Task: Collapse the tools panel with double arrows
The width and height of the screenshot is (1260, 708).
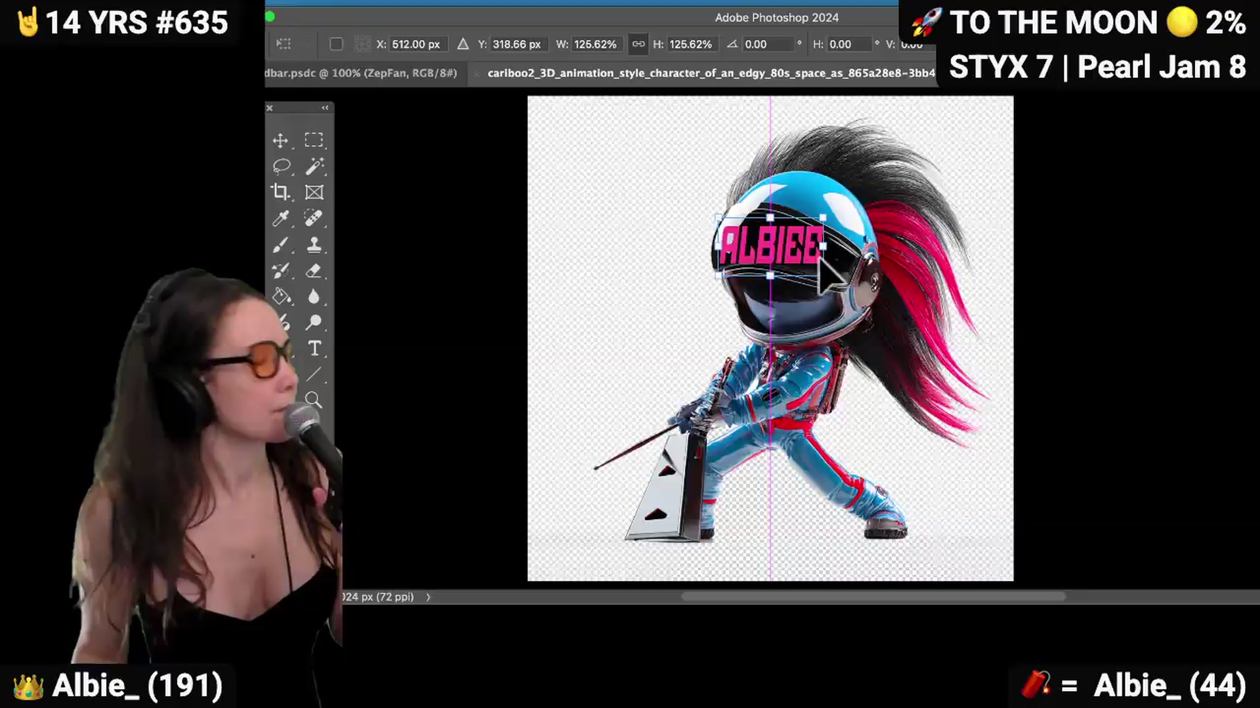Action: coord(325,108)
